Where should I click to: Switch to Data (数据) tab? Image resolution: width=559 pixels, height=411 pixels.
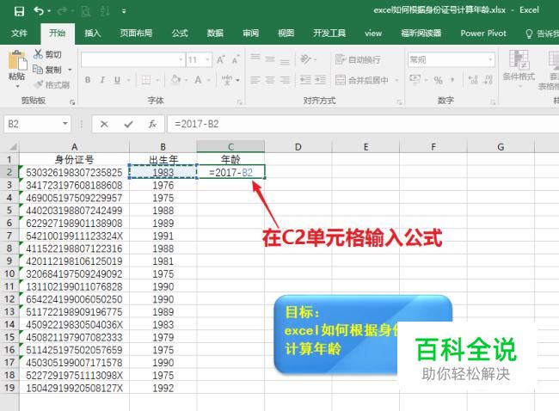(215, 34)
